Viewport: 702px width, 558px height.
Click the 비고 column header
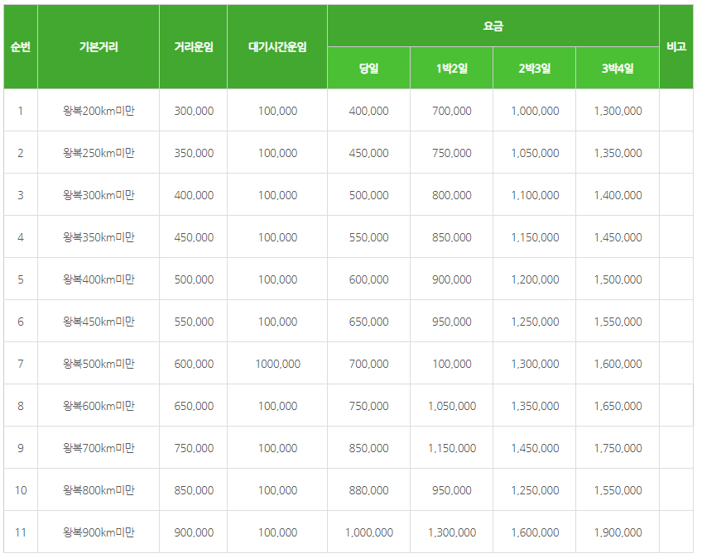point(676,47)
